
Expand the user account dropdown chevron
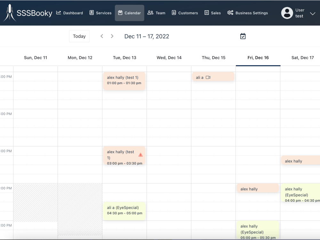click(313, 13)
